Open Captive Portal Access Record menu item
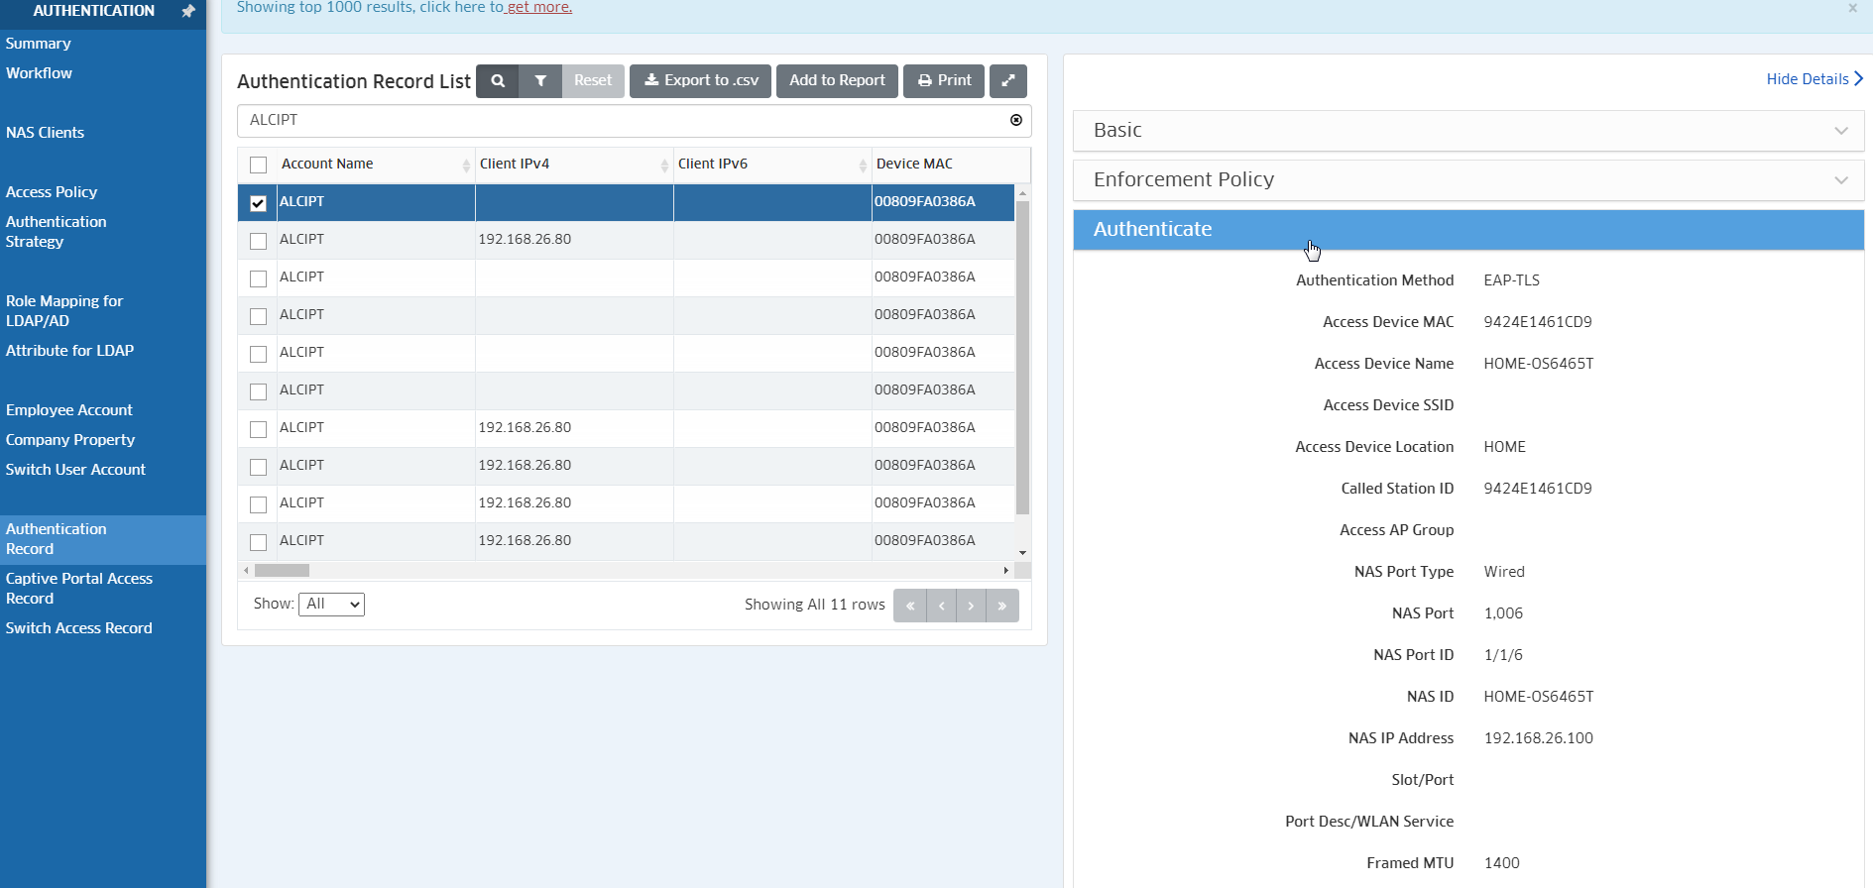Screen dimensions: 1873x888 [79, 589]
